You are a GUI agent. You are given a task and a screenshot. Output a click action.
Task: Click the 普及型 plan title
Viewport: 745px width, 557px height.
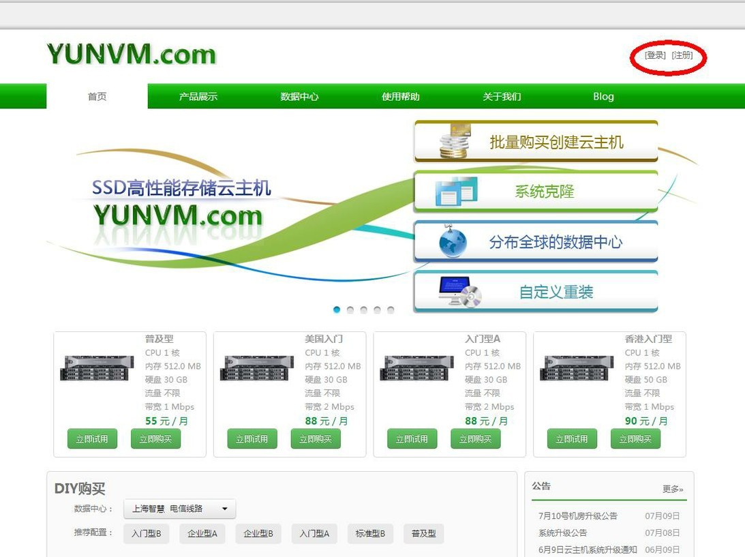tap(159, 339)
